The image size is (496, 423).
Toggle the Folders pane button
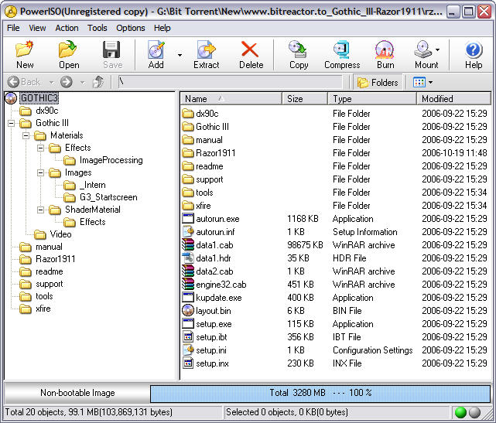(378, 83)
